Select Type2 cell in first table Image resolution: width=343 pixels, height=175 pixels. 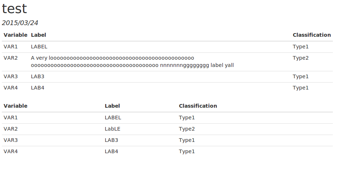point(300,58)
